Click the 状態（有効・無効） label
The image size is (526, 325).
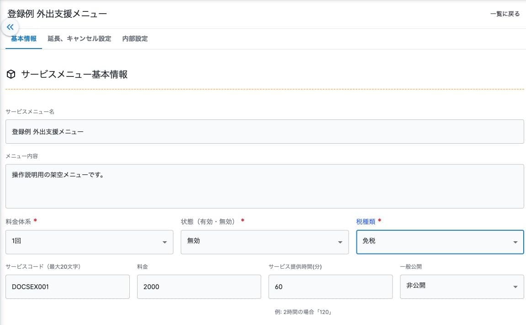[209, 222]
